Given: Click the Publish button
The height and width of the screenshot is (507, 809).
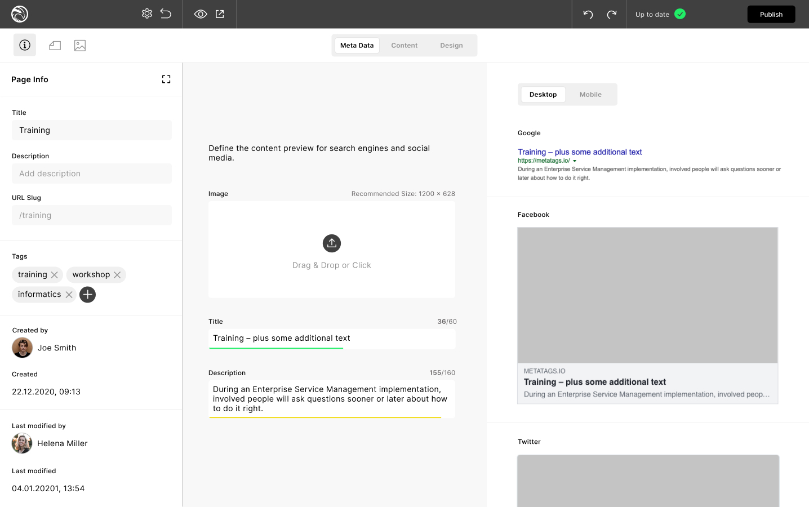Looking at the screenshot, I should click(x=771, y=15).
